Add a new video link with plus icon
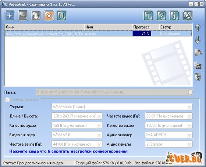This screenshot has width=206, height=167. [10, 16]
